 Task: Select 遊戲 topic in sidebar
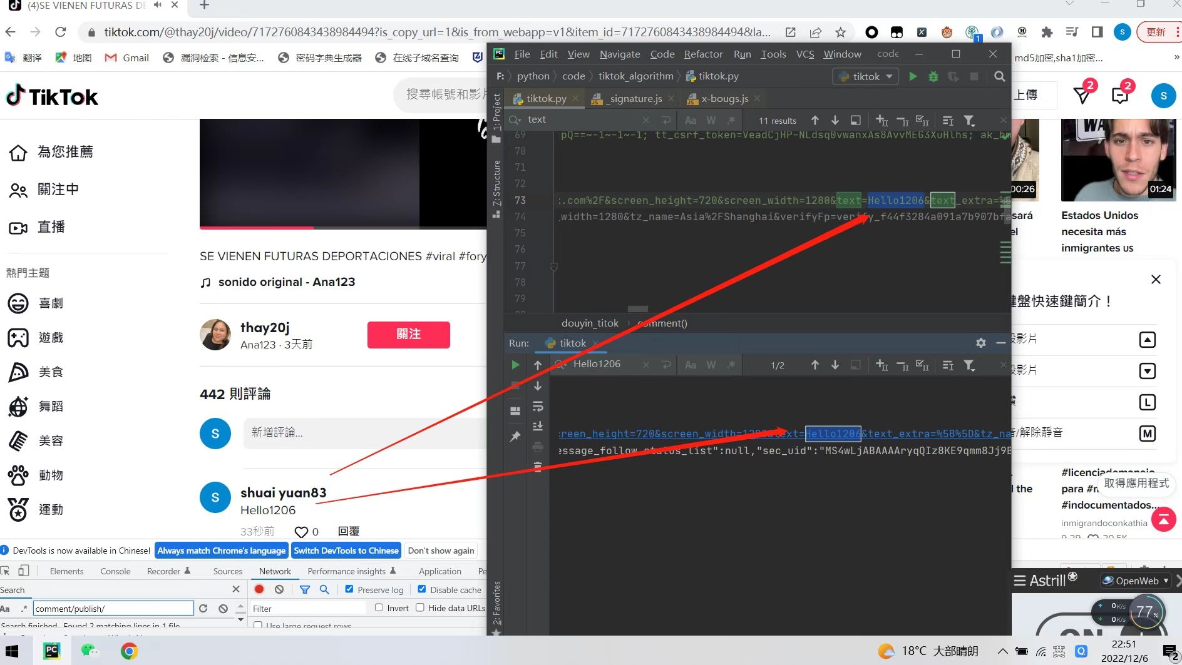(36, 338)
